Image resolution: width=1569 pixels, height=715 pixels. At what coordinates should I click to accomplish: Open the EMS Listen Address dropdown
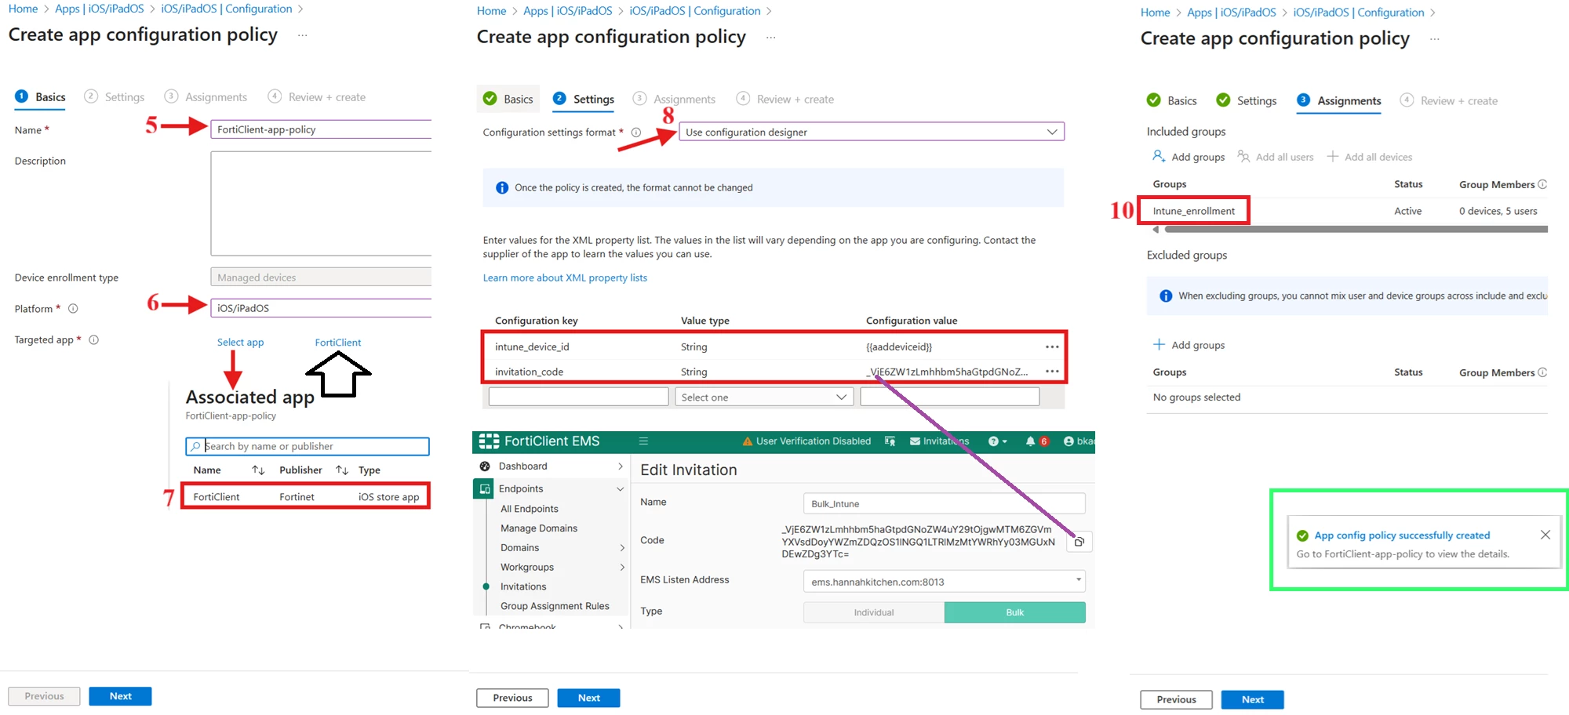point(945,582)
